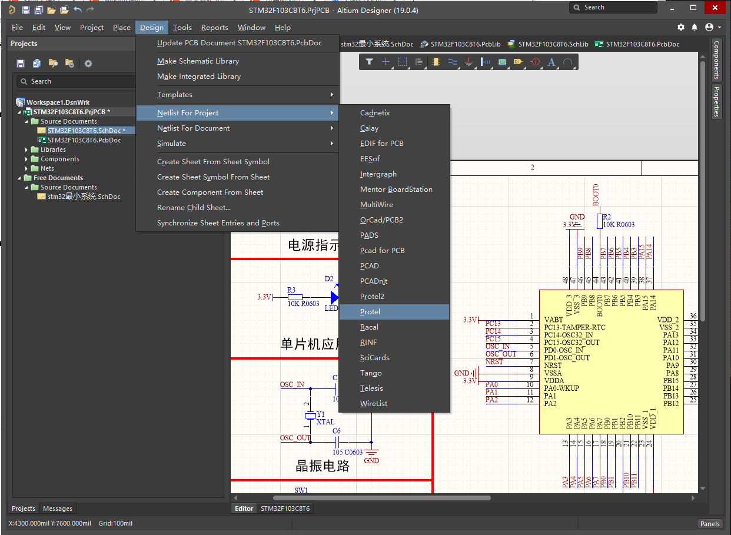Open the Templates submenu
This screenshot has width=731, height=535.
tap(238, 95)
